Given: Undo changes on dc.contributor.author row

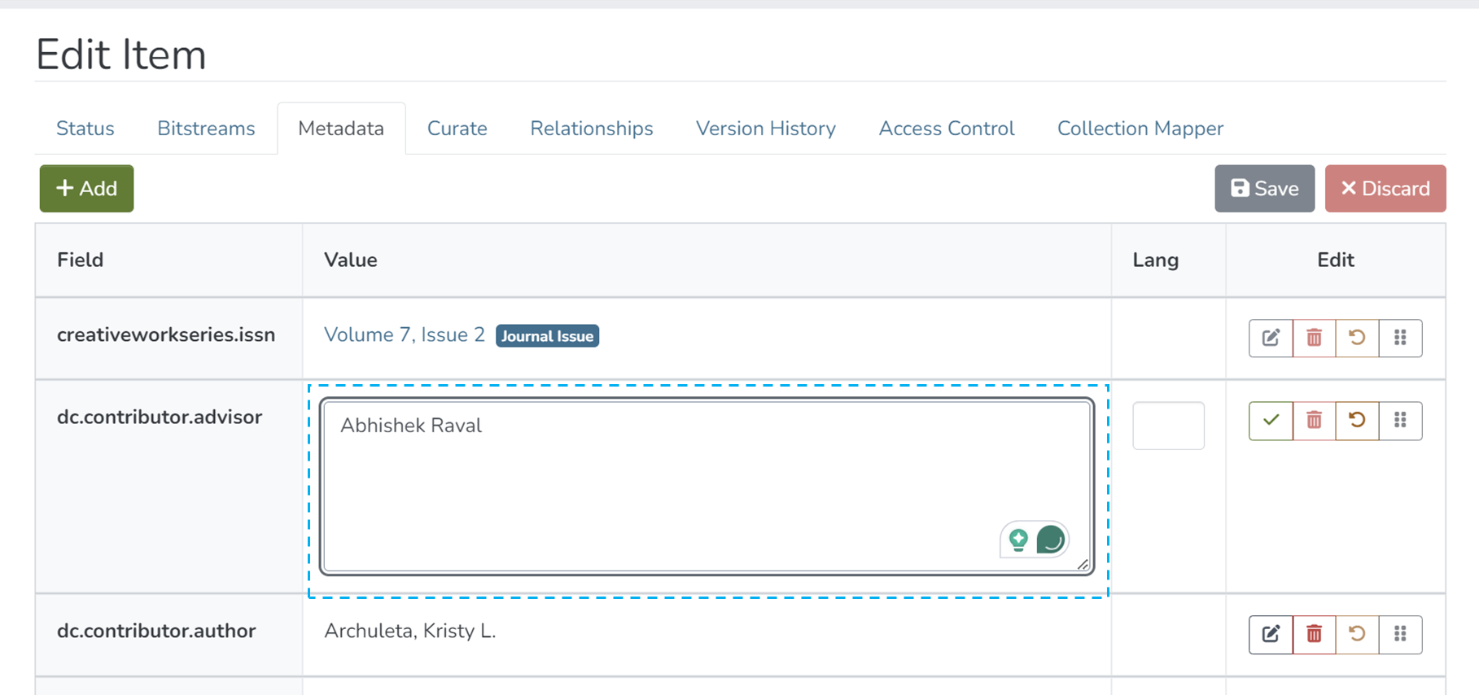Looking at the screenshot, I should 1357,634.
